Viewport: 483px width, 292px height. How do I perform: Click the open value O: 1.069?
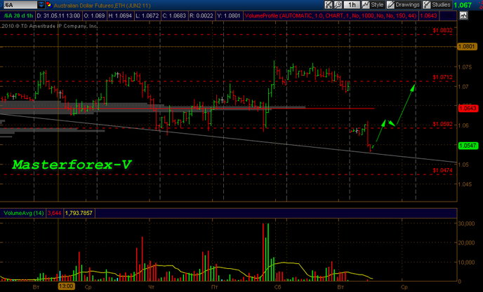coord(94,15)
